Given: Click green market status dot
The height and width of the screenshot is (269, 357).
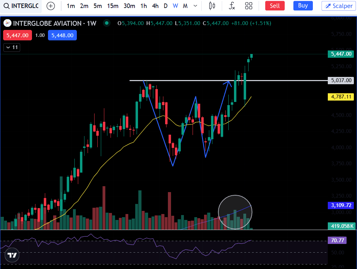Looking at the screenshot, I should [x=107, y=23].
